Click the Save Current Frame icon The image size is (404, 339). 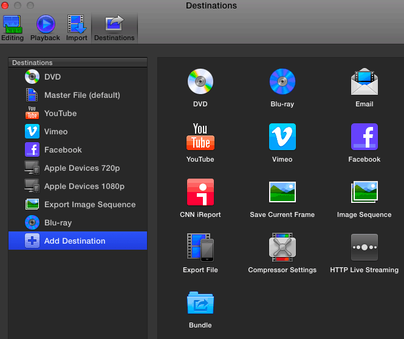point(282,192)
